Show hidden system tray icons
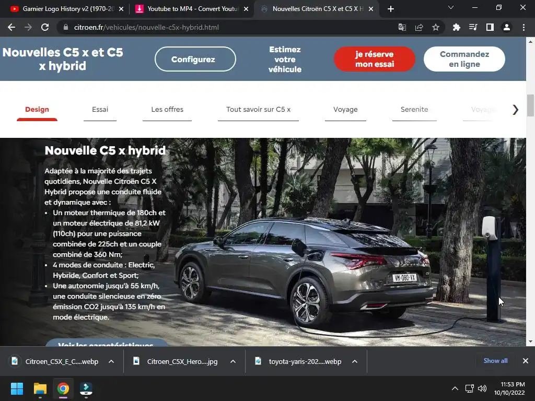 coord(455,388)
